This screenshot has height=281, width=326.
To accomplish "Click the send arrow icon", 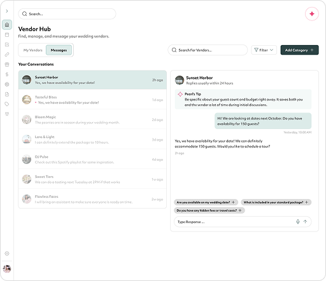I will 305,222.
